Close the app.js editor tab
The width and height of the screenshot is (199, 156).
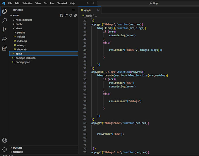(x=98, y=10)
